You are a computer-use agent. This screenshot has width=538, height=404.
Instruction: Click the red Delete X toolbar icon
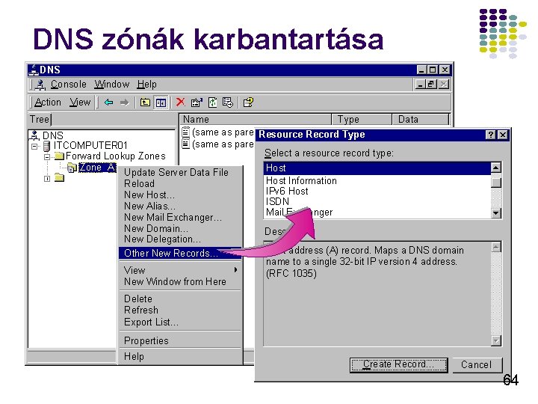[x=181, y=102]
